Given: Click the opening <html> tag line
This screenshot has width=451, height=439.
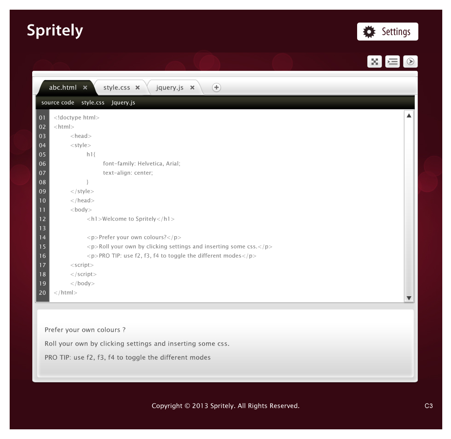Looking at the screenshot, I should tap(64, 127).
